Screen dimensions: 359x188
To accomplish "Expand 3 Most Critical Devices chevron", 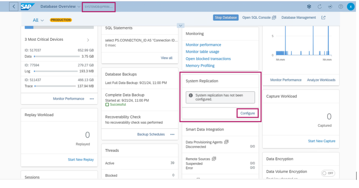I will pos(88,40).
